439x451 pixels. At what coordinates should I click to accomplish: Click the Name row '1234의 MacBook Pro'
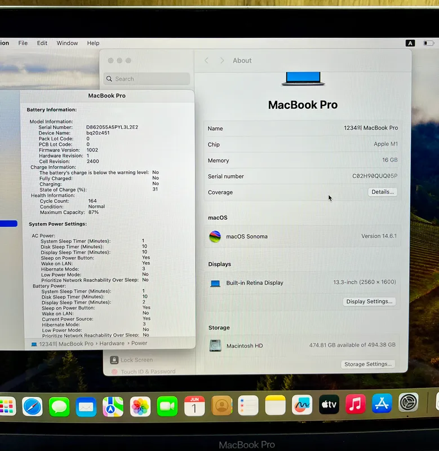click(303, 129)
